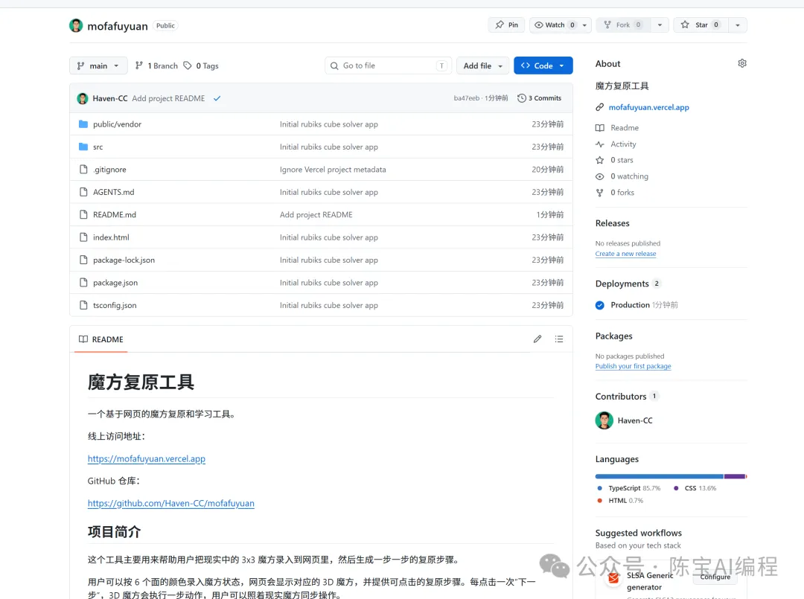View the 3 Commits history
This screenshot has width=804, height=599.
tap(540, 98)
